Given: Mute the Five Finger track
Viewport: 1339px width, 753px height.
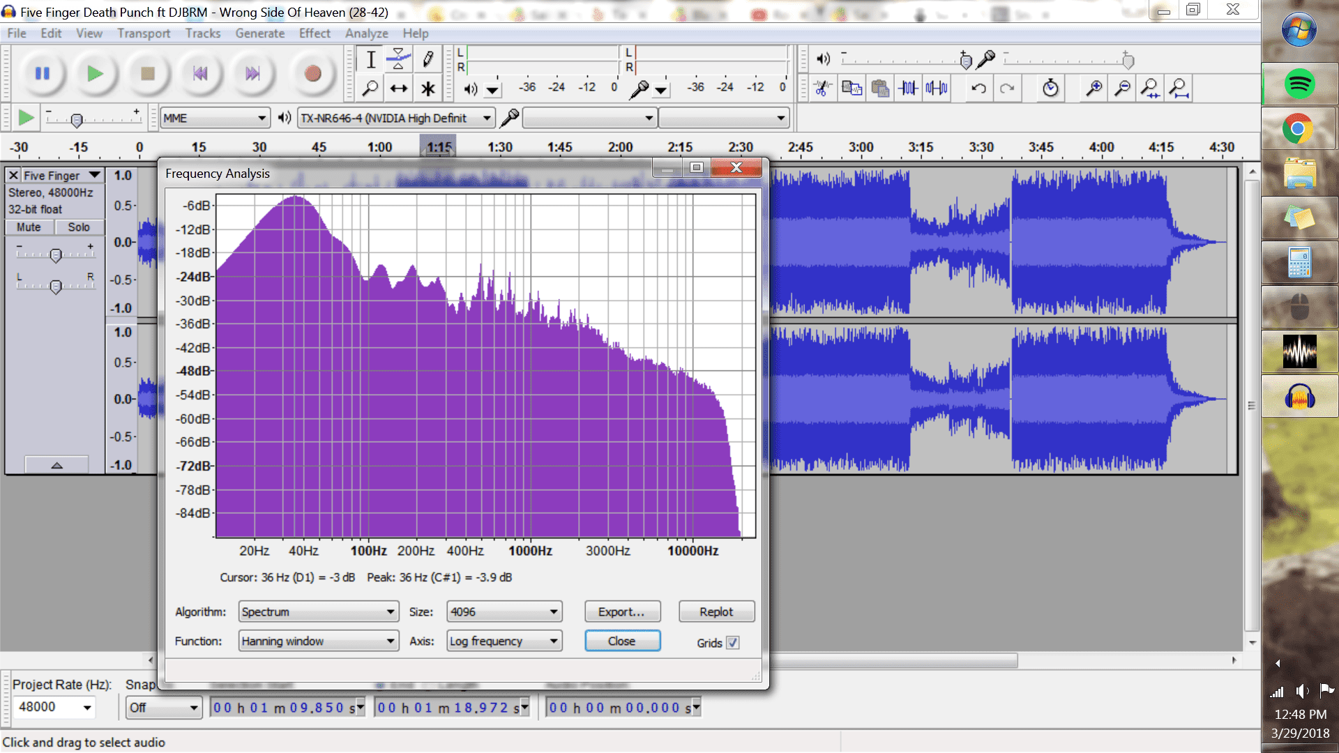Looking at the screenshot, I should pos(29,227).
